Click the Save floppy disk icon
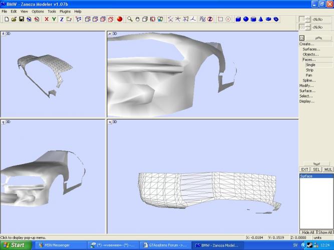Screen dimensions: 334x250 tap(22, 19)
